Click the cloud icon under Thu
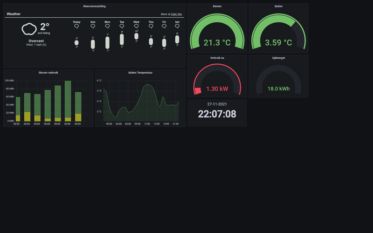The height and width of the screenshot is (233, 373). pyautogui.click(x=151, y=26)
